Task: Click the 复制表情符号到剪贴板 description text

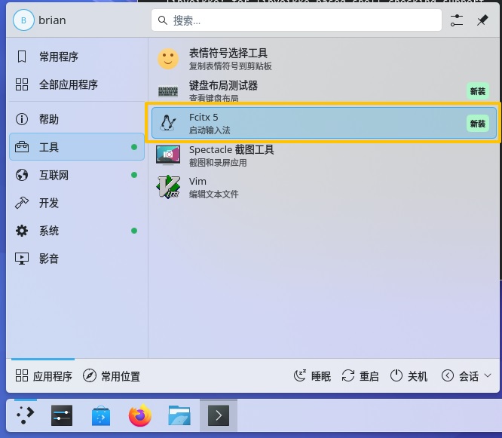Action: pyautogui.click(x=230, y=66)
